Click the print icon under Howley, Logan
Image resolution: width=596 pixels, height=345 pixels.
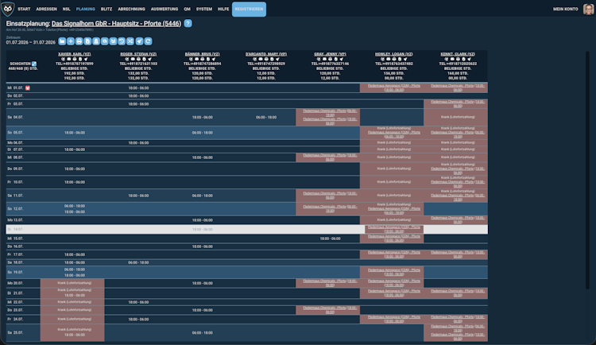394,59
